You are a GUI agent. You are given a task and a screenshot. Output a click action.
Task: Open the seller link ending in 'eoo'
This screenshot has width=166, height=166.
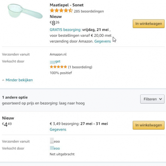[x=55, y=148]
